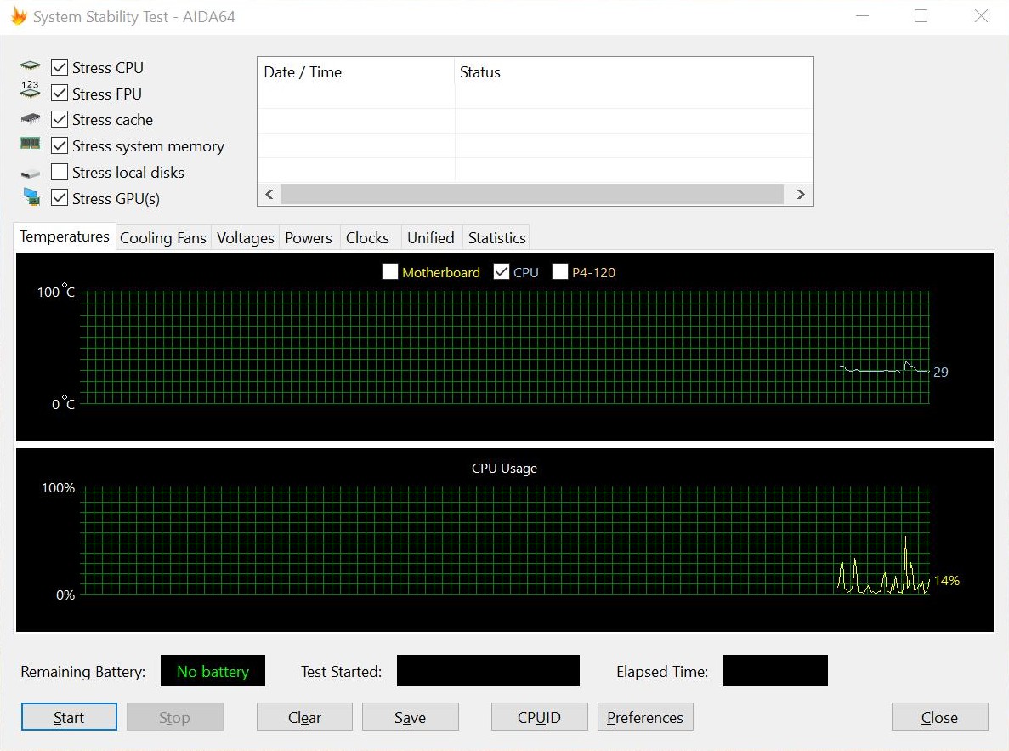Click the Elapsed Time field
The image size is (1009, 751).
pos(775,670)
